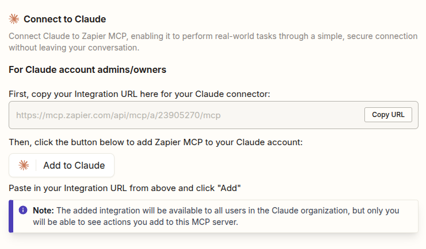Click text 'Then, click the button below'
Viewport: 426px width, 249px height.
click(x=67, y=142)
